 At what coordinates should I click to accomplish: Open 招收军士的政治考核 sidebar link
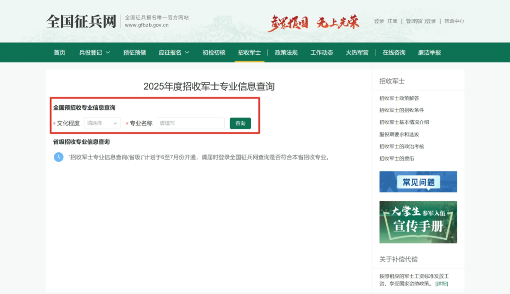(x=401, y=147)
